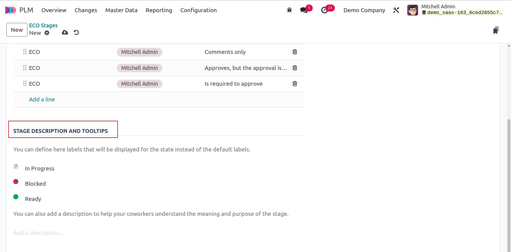Open the ECO Stages breadcrumb link
The image size is (511, 252).
click(43, 25)
